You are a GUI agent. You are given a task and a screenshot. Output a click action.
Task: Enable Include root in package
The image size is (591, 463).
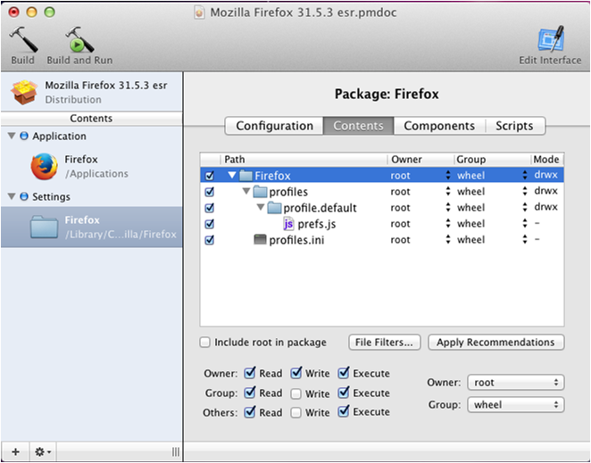pos(204,342)
